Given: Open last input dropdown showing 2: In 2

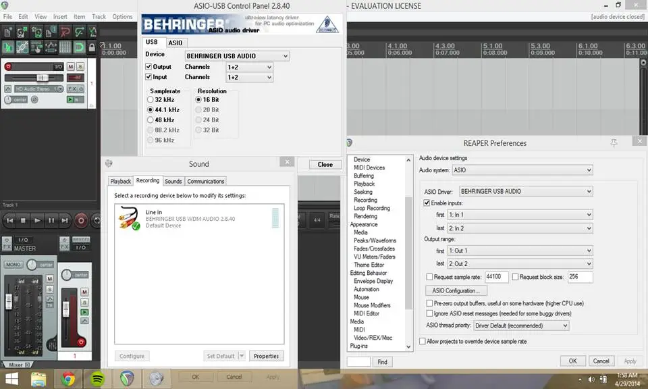Looking at the screenshot, I should coord(520,228).
